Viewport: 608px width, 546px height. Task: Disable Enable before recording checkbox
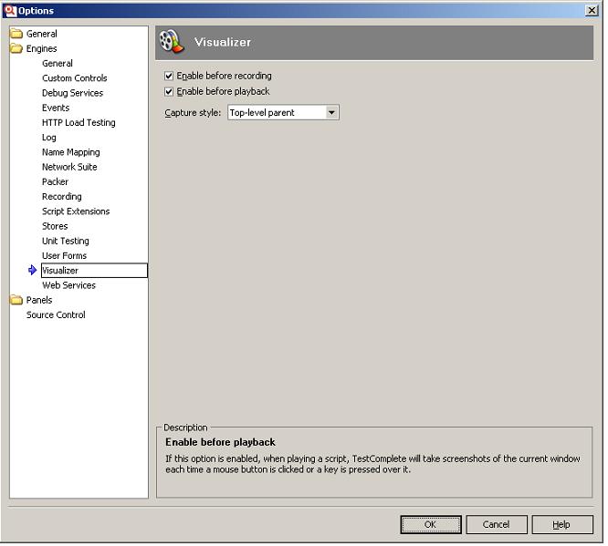tap(169, 77)
